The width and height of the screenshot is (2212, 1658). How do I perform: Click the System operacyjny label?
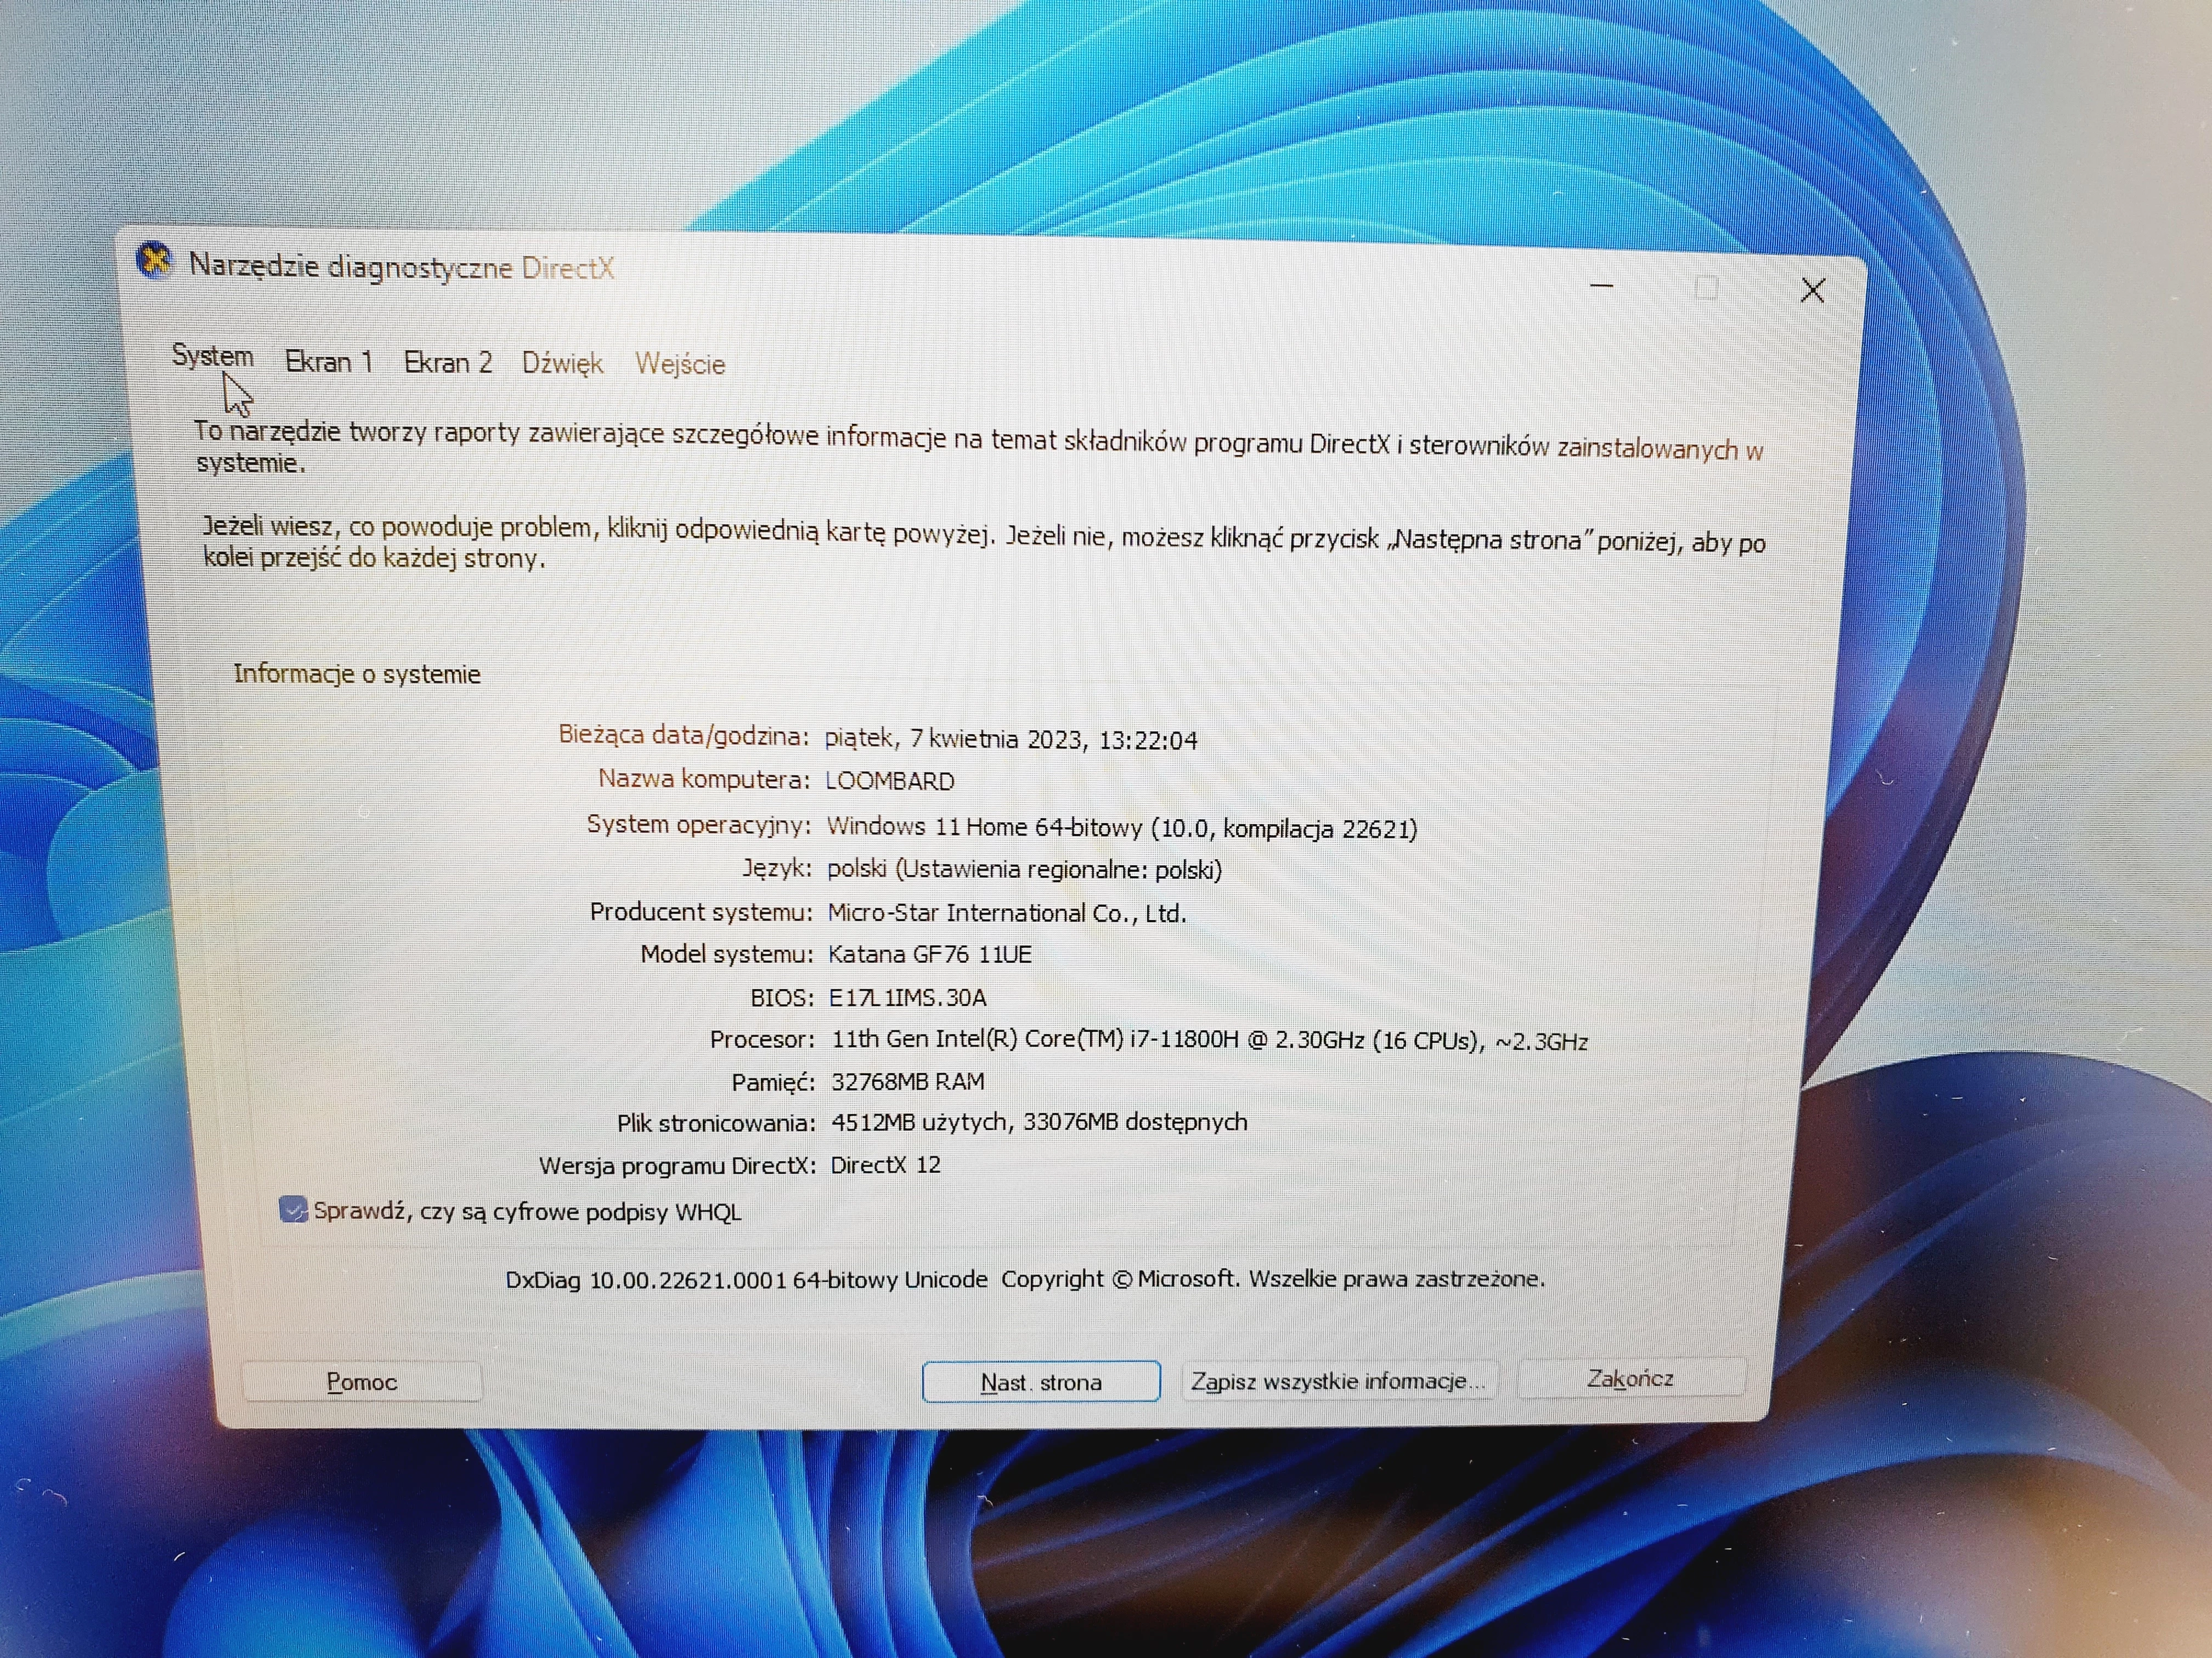tap(699, 825)
